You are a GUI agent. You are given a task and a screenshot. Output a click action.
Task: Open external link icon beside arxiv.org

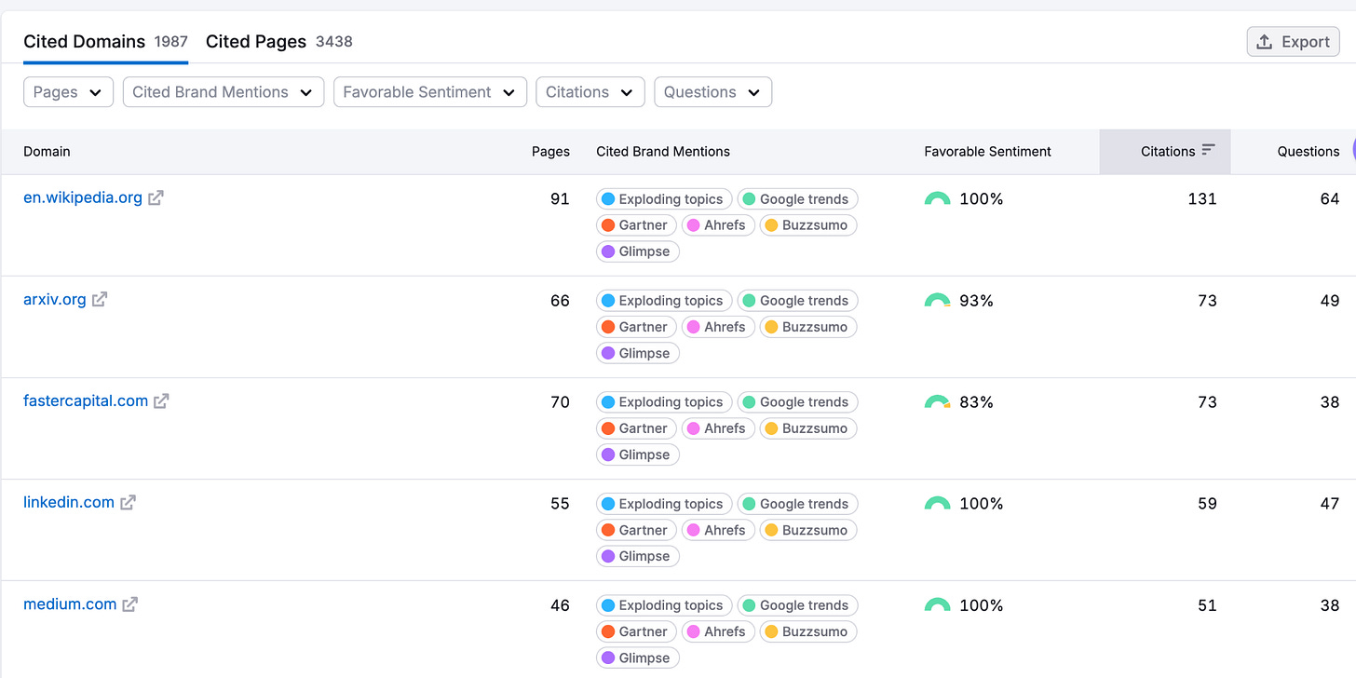(100, 299)
